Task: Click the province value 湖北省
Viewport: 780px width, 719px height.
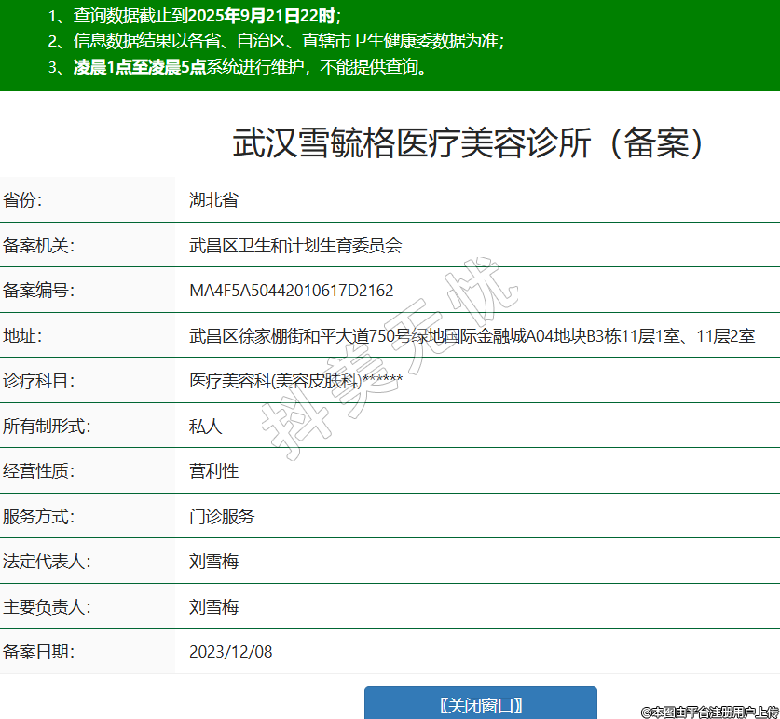Action: (x=213, y=200)
